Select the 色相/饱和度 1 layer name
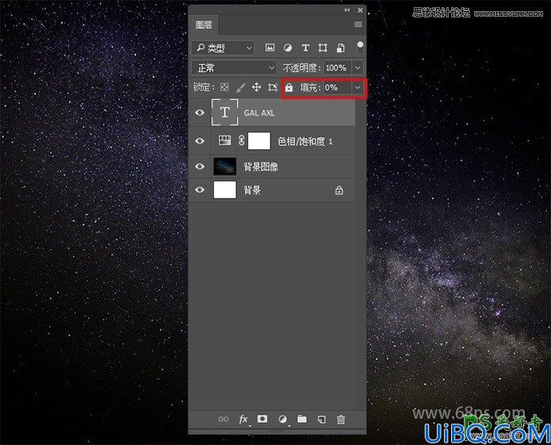 tap(305, 141)
